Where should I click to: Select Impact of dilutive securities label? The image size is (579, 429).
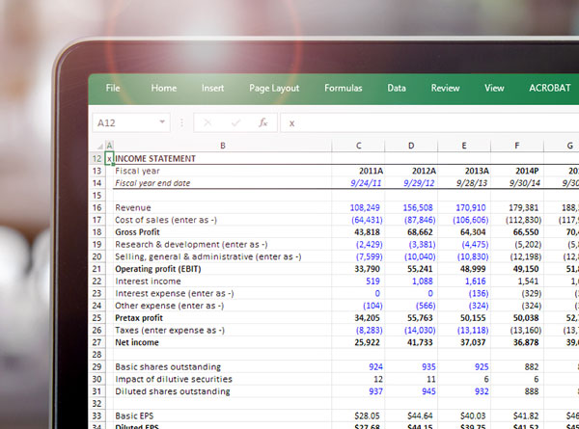point(223,379)
